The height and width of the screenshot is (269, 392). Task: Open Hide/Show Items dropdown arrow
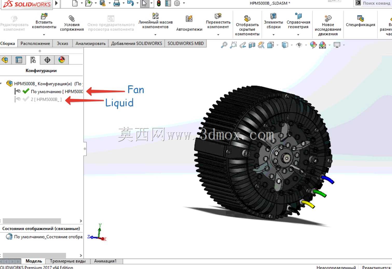pos(306,45)
